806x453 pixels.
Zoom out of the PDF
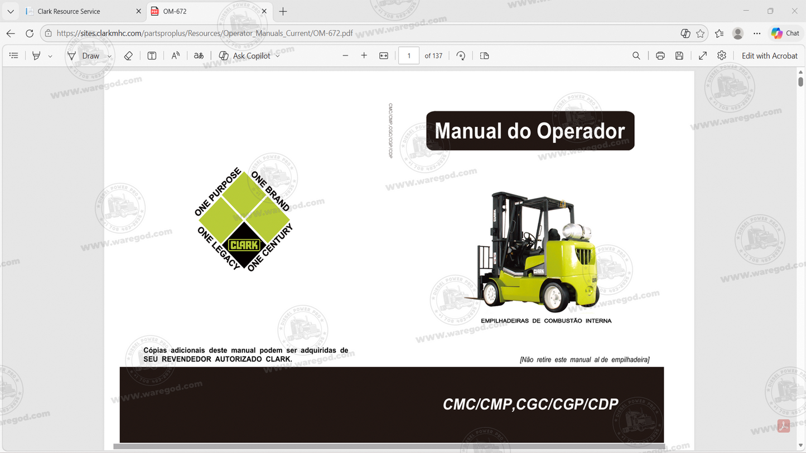click(345, 56)
